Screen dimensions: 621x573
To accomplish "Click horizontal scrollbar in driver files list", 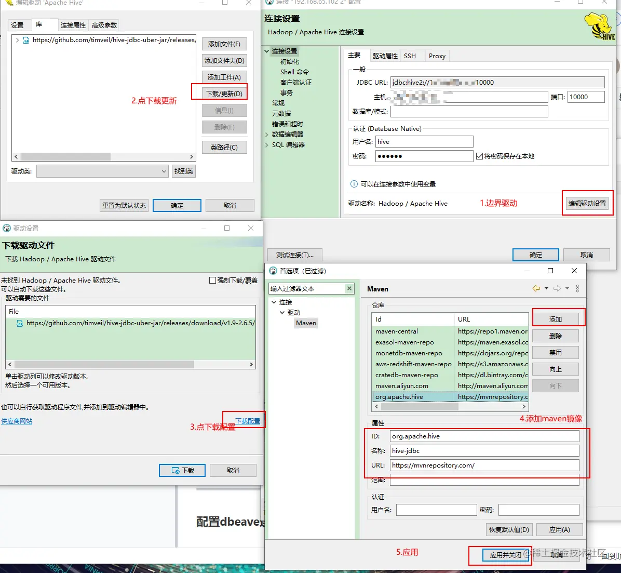I will point(104,364).
